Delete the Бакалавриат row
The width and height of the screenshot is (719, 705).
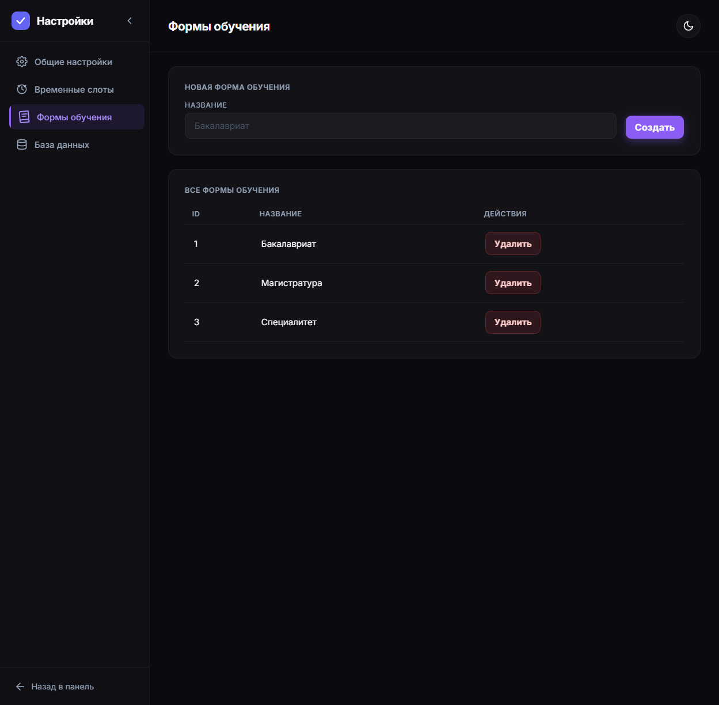pyautogui.click(x=513, y=243)
